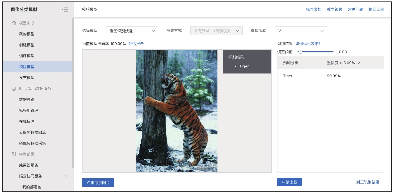Collapse the 端云协同服务 submenu
Viewport: 394px width, 193px height.
[x=65, y=176]
